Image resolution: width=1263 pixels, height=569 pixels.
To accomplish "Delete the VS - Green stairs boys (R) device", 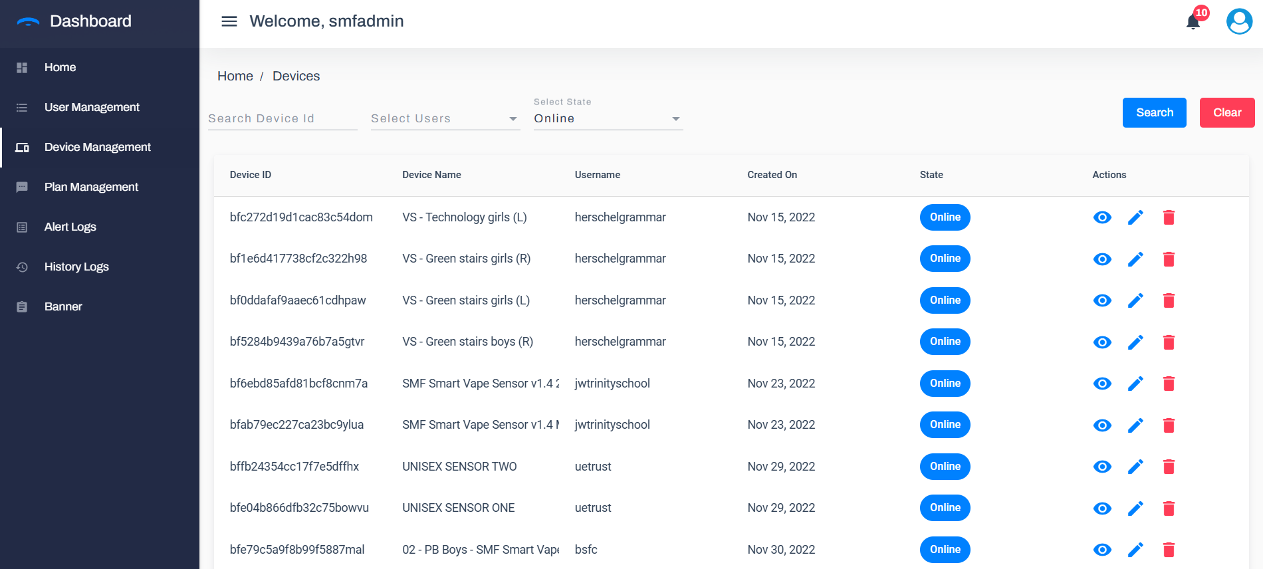I will pos(1169,342).
